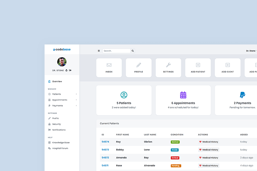The height and width of the screenshot is (171, 257).
Task: Click the envelope icon in Inbox tile
Action: click(x=109, y=65)
